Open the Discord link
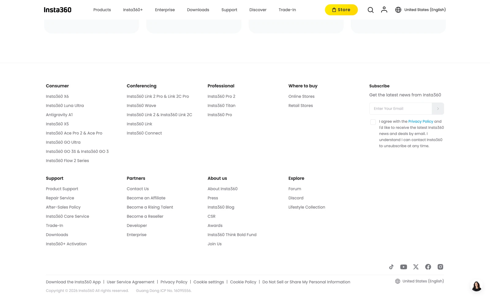 (296, 198)
